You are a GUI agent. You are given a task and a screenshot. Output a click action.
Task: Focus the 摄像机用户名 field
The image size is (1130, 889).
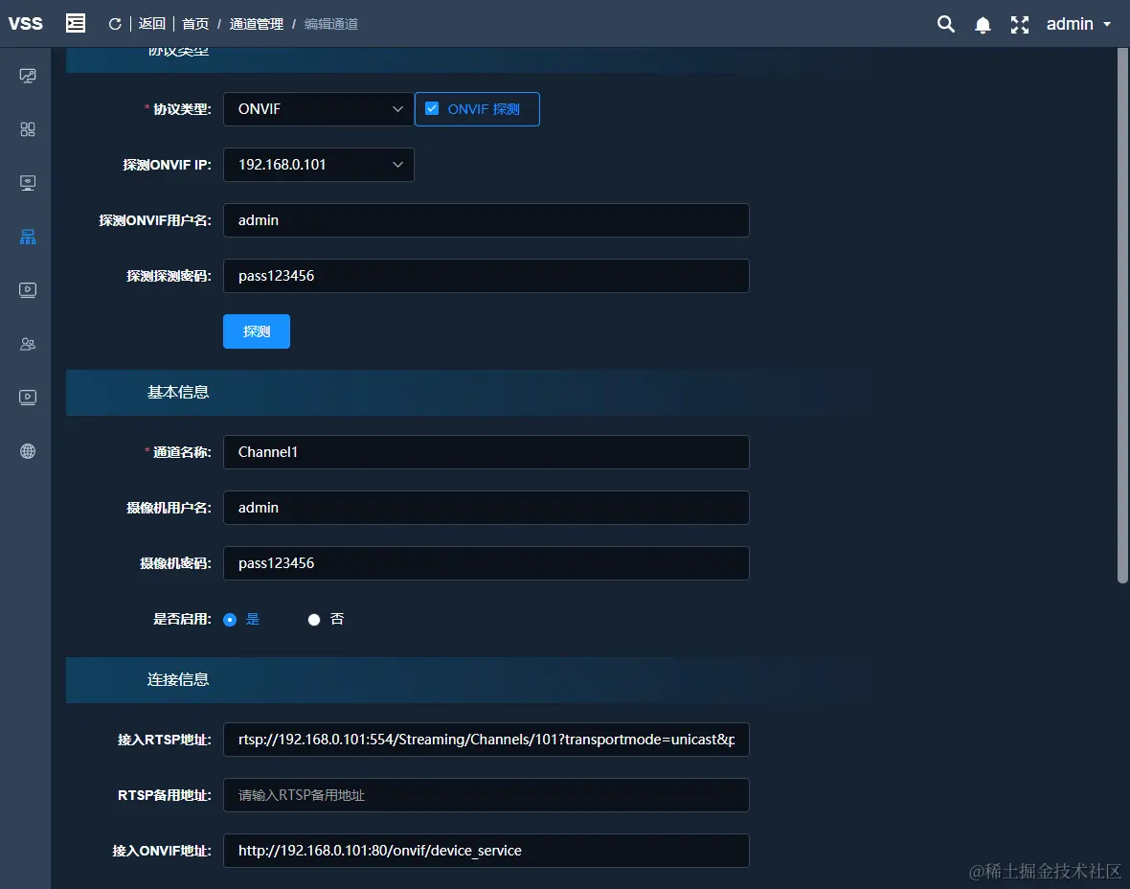(486, 508)
